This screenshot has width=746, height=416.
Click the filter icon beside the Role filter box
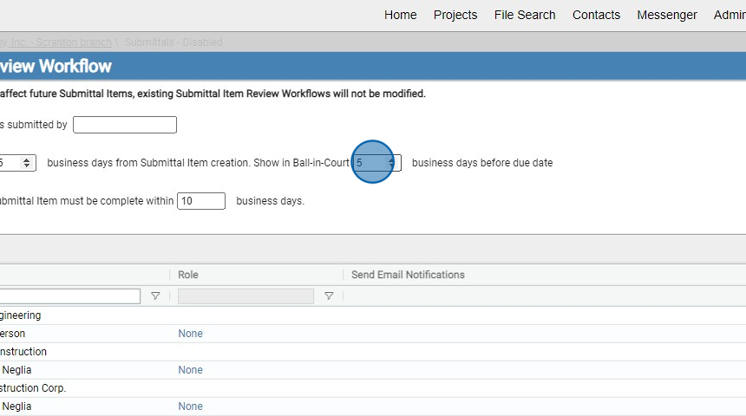(x=328, y=296)
